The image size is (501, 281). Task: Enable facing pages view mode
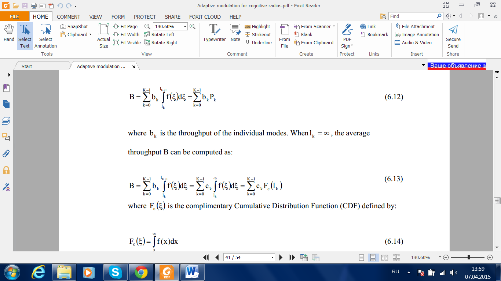(x=384, y=258)
